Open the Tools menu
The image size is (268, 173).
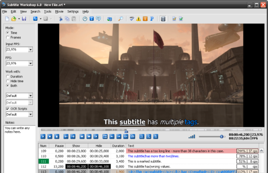tap(48, 11)
